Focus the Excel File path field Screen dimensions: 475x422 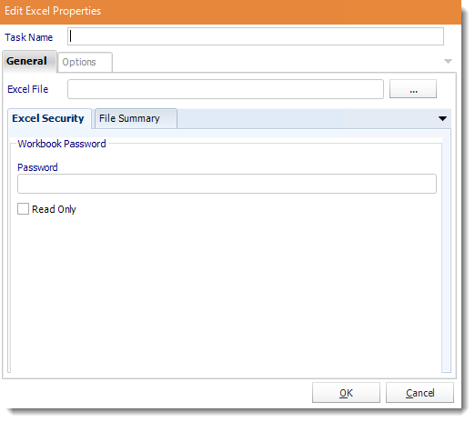[226, 89]
